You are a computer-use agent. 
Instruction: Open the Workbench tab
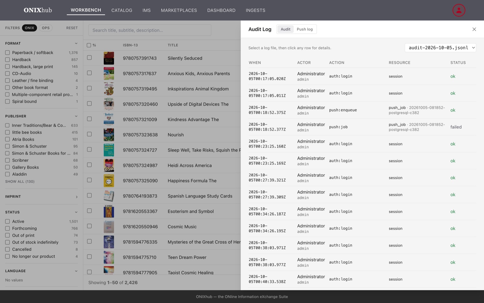86,10
